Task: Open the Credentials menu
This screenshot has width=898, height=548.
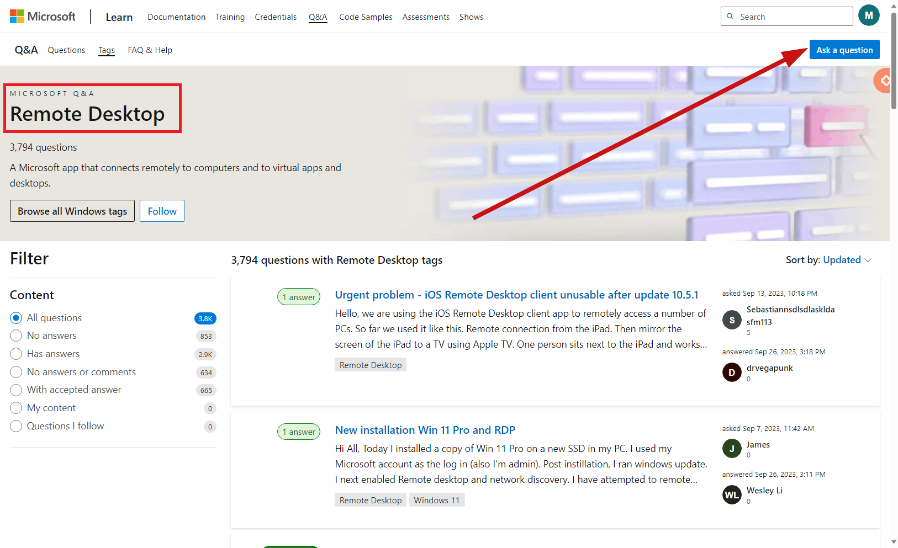Action: [x=276, y=17]
